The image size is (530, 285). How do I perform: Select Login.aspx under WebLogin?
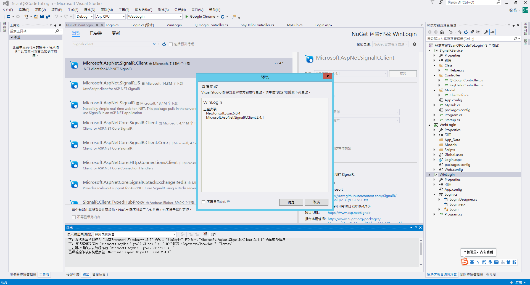(x=453, y=160)
